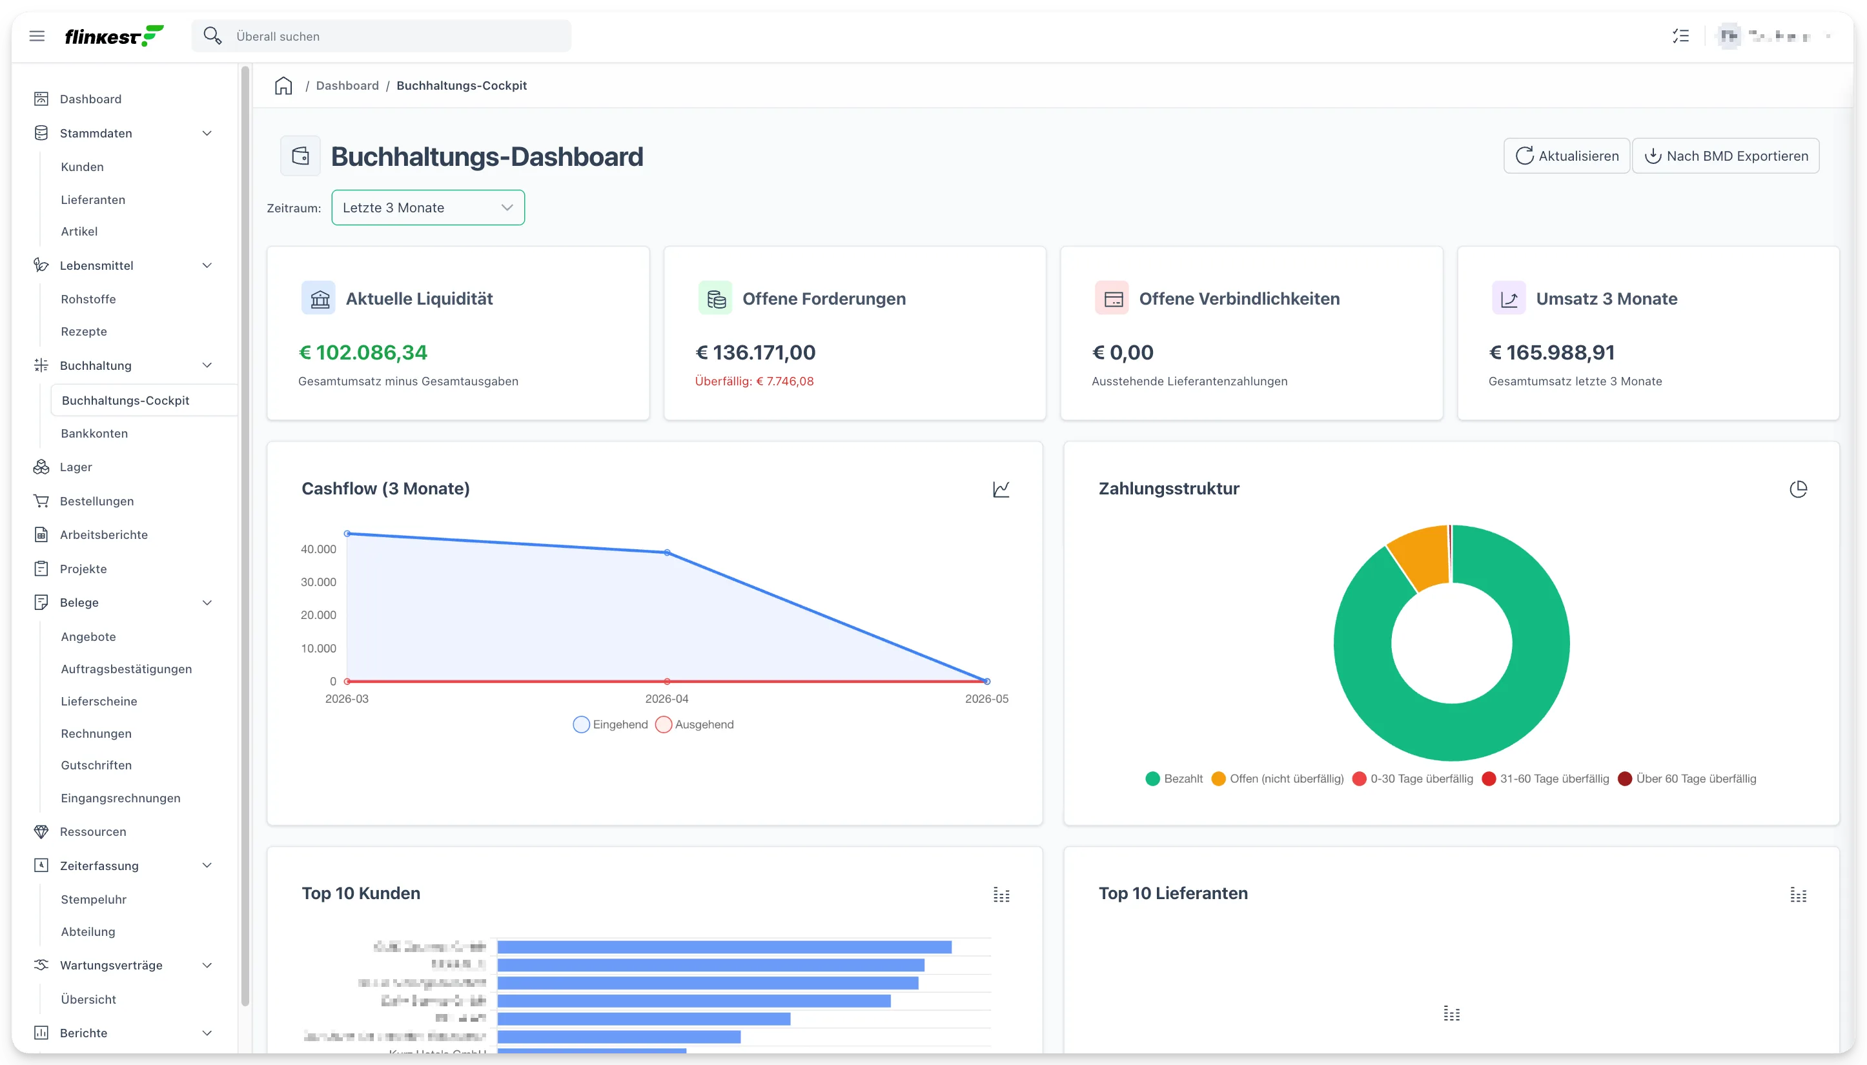This screenshot has width=1867, height=1065.
Task: Toggle 0-30 Tage überfällig legend entry
Action: pos(1413,778)
